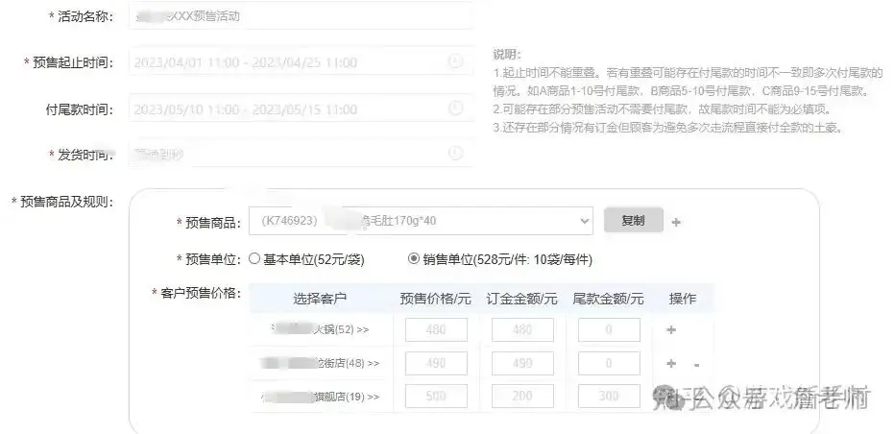Screen dimensions: 894x434
Task: Click 预售价格 field showing 490
Action: pyautogui.click(x=436, y=364)
